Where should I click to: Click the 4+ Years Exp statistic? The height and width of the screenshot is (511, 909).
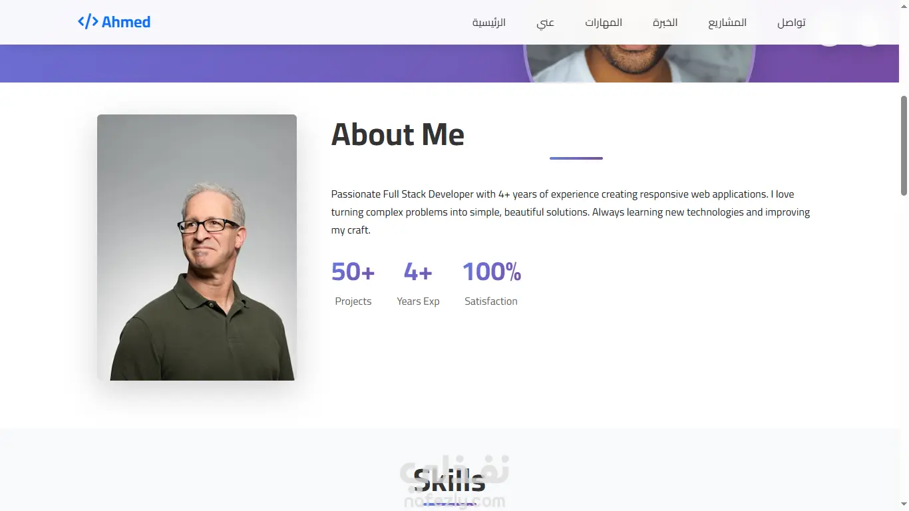(418, 283)
